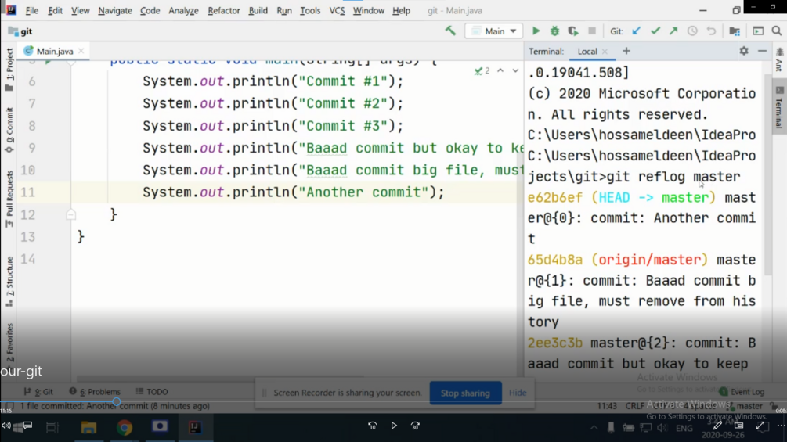This screenshot has height=442, width=787.
Task: Collapse method fold marker at line 12
Action: click(x=70, y=214)
